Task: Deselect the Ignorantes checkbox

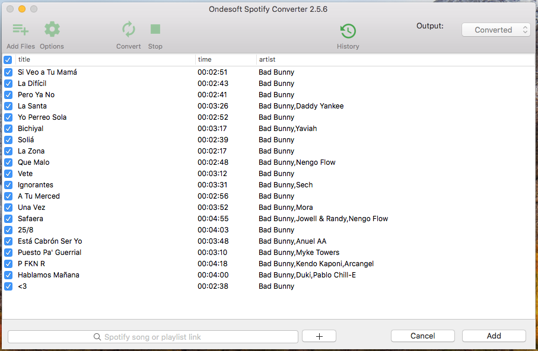Action: point(8,185)
